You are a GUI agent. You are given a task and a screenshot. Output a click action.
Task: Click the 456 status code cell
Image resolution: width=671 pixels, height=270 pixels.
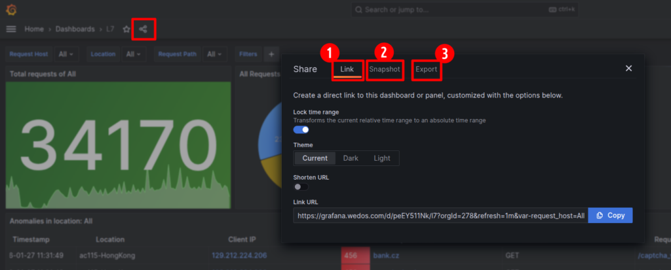coord(356,256)
